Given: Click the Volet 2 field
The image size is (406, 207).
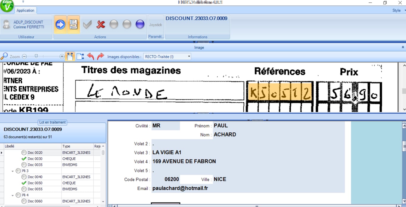Looking at the screenshot, I should pos(248,144).
